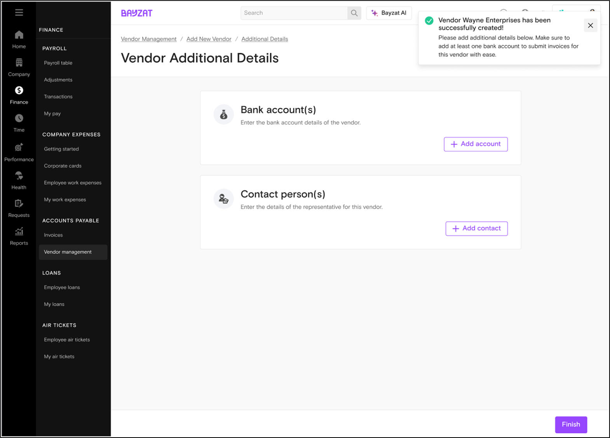610x438 pixels.
Task: Open Bayzat AI assistant
Action: tap(389, 13)
